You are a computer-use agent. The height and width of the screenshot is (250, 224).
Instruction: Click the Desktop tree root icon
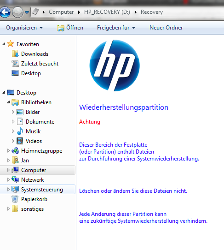point(11,93)
